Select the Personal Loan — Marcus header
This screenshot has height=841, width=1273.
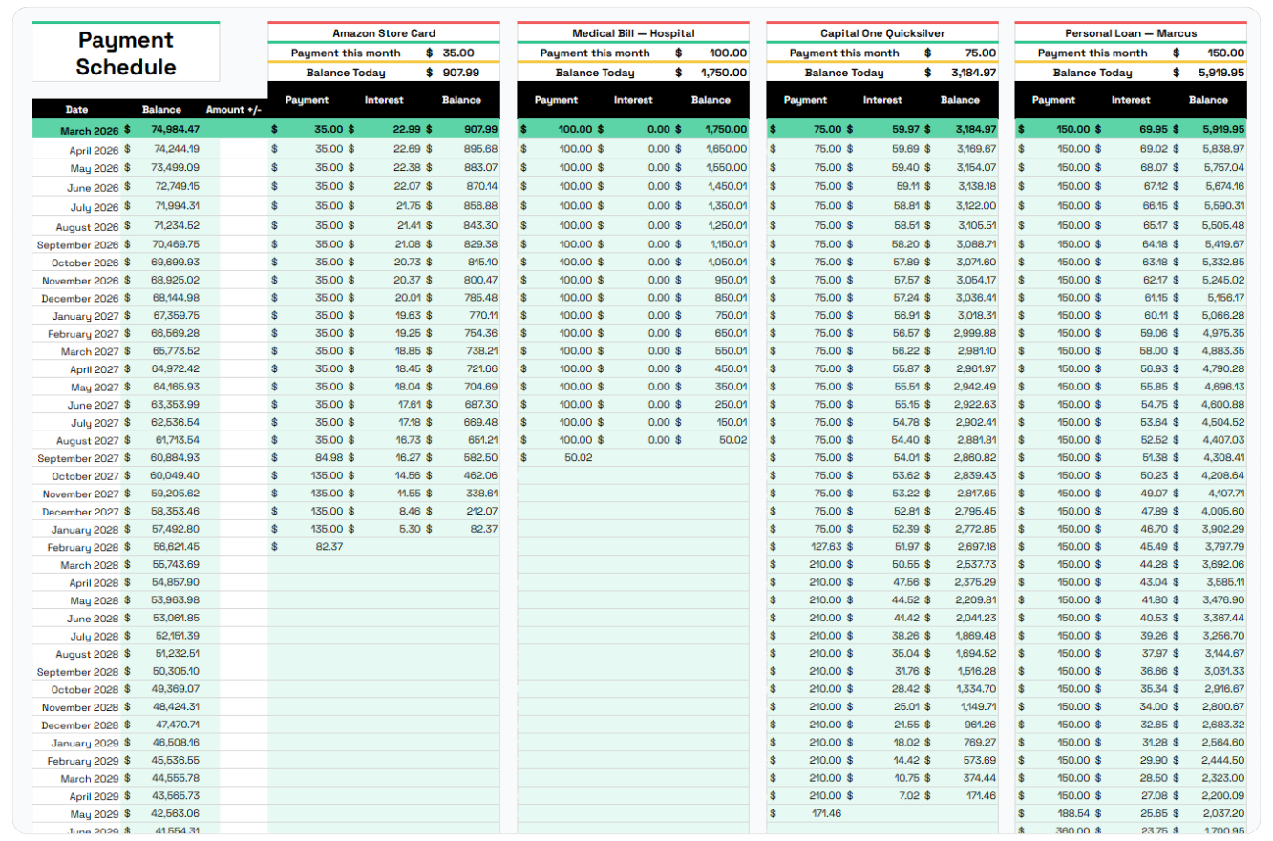tap(1131, 33)
